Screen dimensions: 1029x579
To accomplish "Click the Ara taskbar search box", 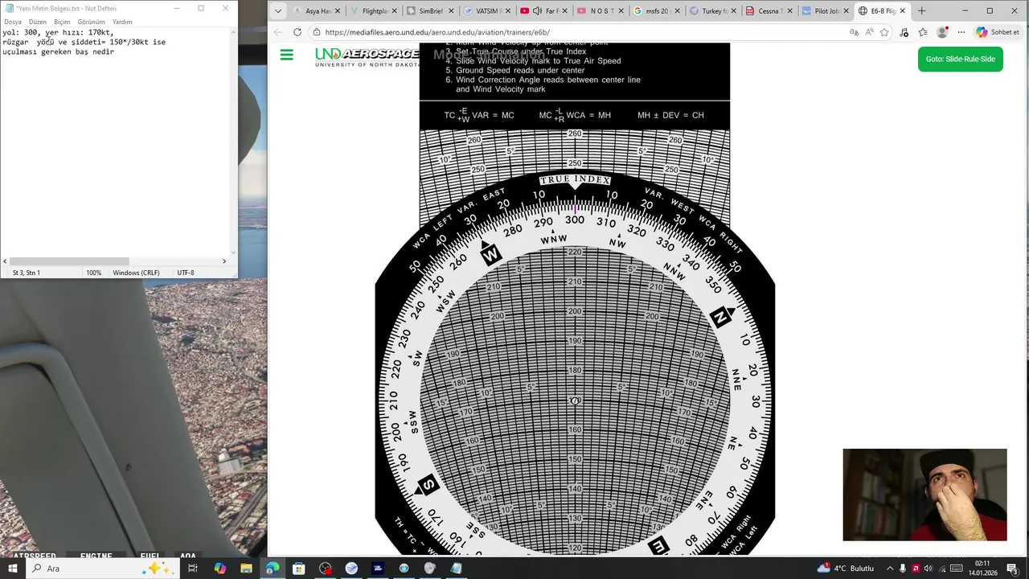I will click(x=104, y=569).
